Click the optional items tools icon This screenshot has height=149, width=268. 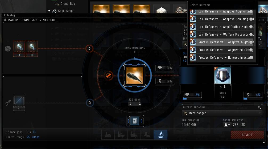pos(8,103)
